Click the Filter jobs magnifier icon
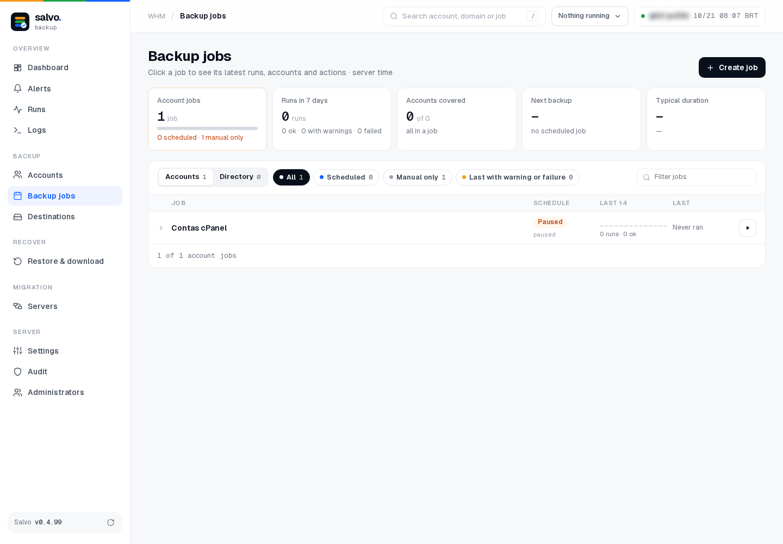This screenshot has height=544, width=783. [x=647, y=177]
